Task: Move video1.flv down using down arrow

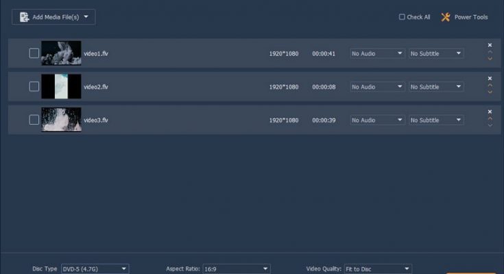Action: (490, 60)
